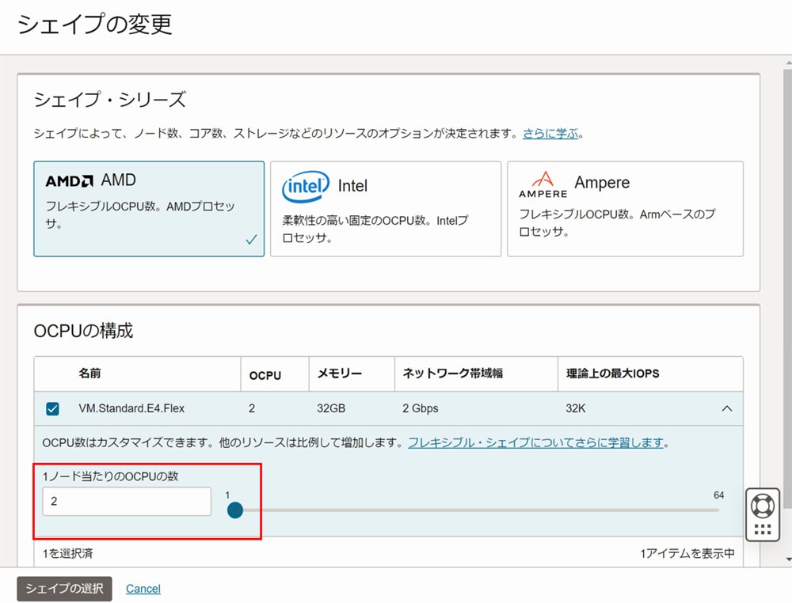The width and height of the screenshot is (792, 603).
Task: Click the OCPU count per node input field
Action: [x=127, y=501]
